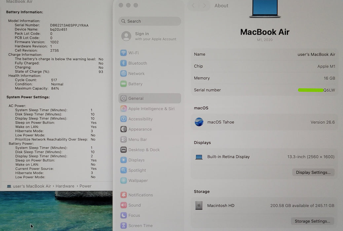Open the Notifications bell icon
Viewport: 343px width, 231px height.
click(x=123, y=195)
